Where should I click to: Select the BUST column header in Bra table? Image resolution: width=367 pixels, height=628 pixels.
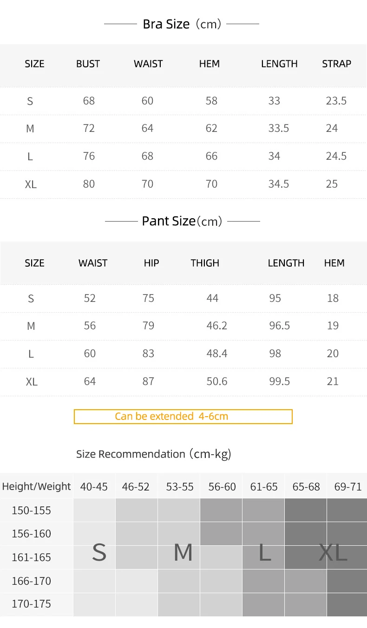tap(88, 64)
